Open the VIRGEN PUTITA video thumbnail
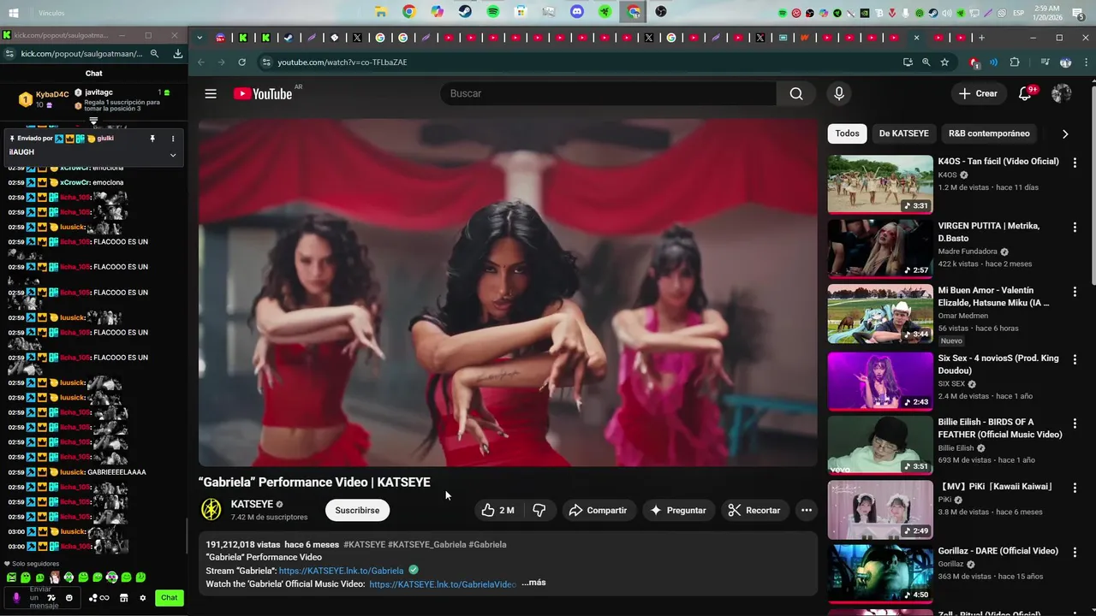This screenshot has width=1096, height=616. click(x=880, y=248)
